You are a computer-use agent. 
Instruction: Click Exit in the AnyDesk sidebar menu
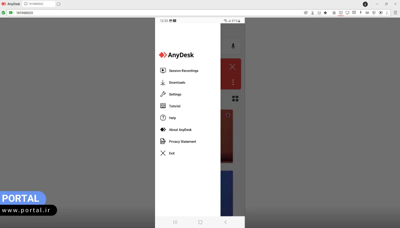point(171,153)
